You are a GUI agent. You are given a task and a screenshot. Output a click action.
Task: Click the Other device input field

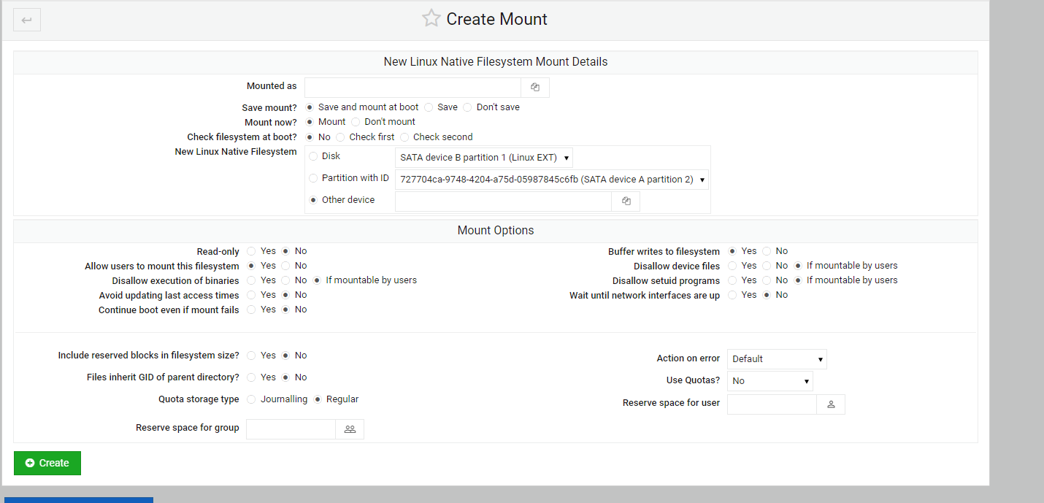(x=504, y=201)
